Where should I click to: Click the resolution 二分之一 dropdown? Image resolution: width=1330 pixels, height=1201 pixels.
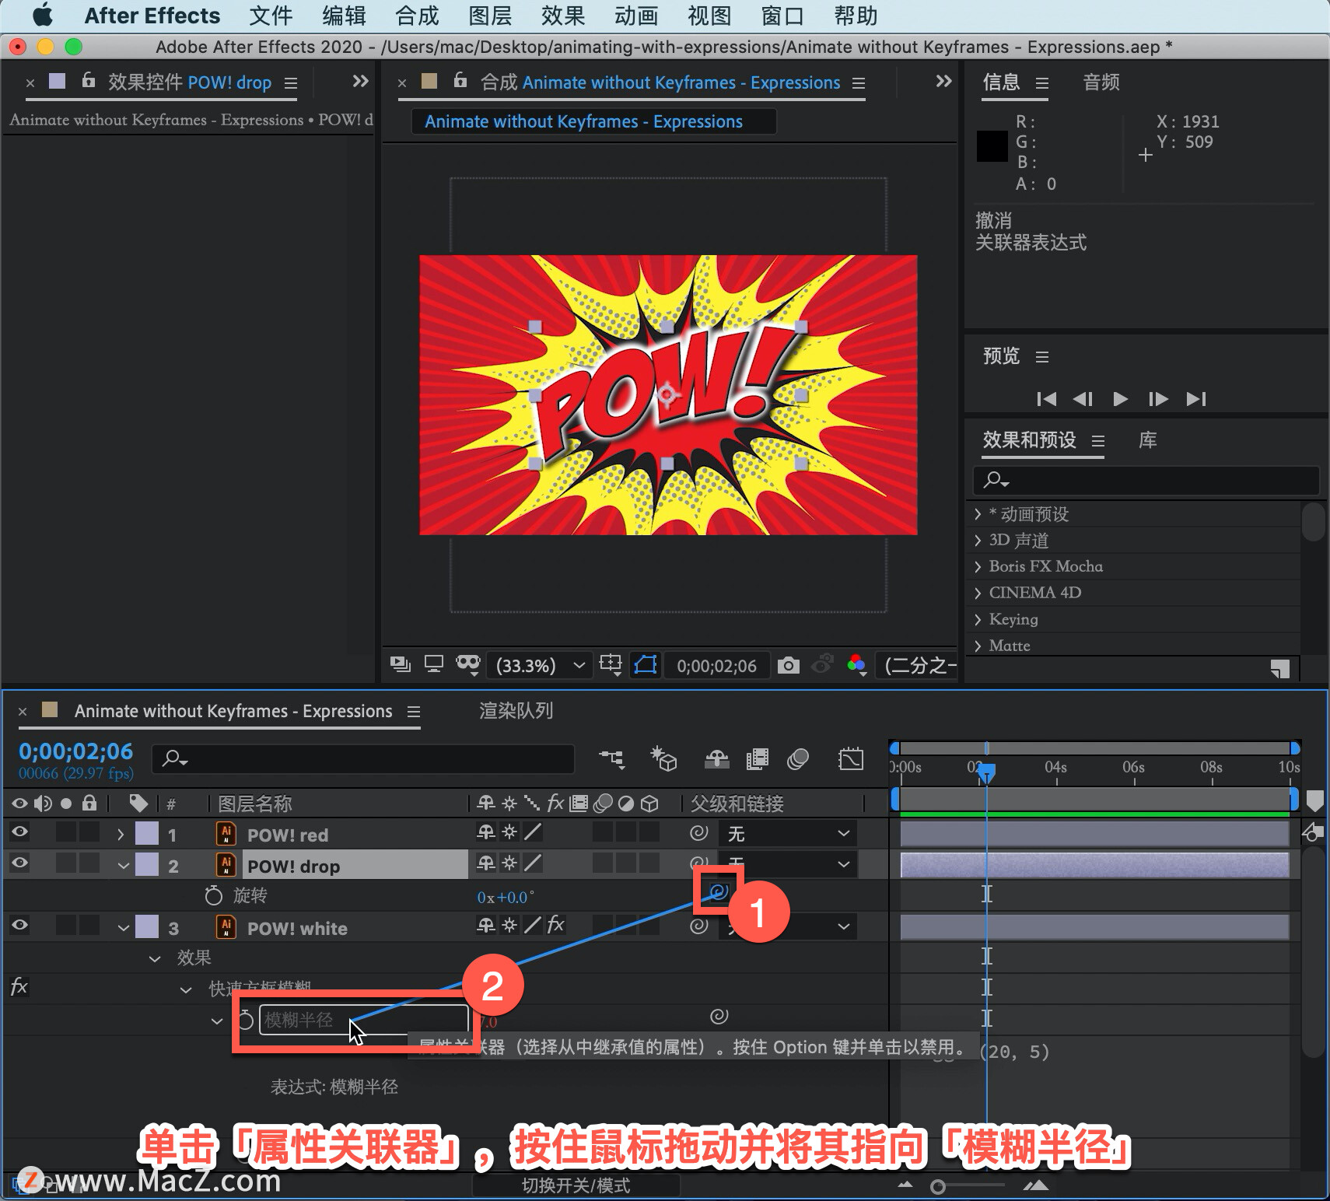[918, 665]
